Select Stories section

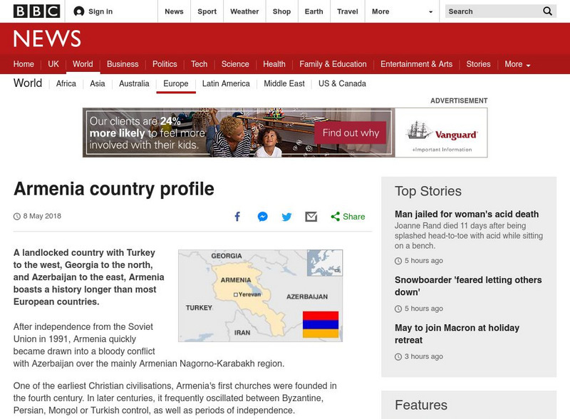click(x=478, y=64)
